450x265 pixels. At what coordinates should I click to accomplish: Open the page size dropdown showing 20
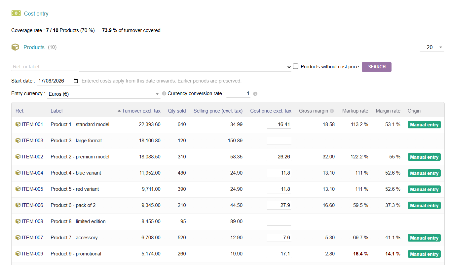(432, 48)
